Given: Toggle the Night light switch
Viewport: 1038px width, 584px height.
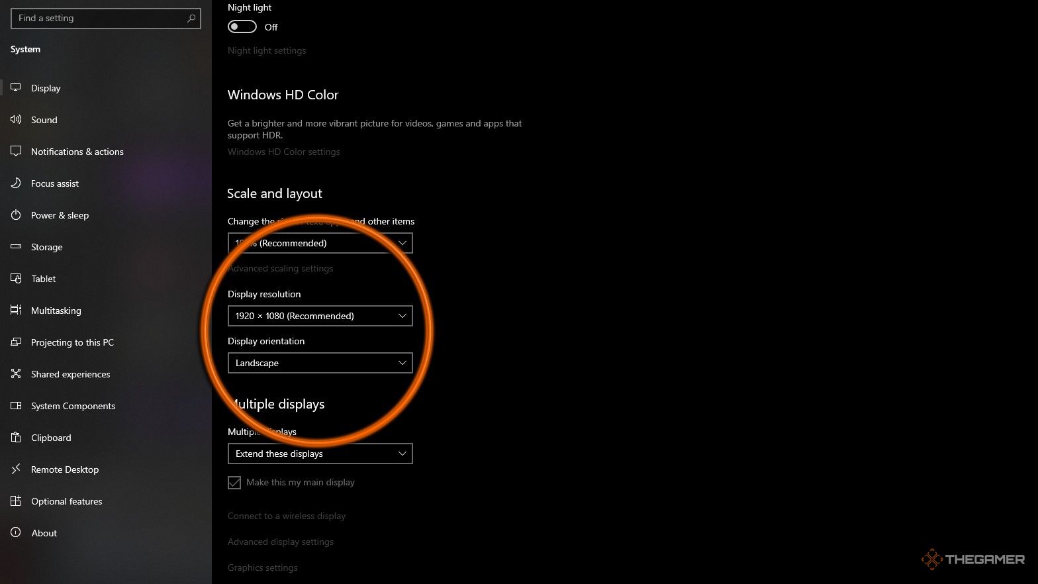Looking at the screenshot, I should 242,26.
